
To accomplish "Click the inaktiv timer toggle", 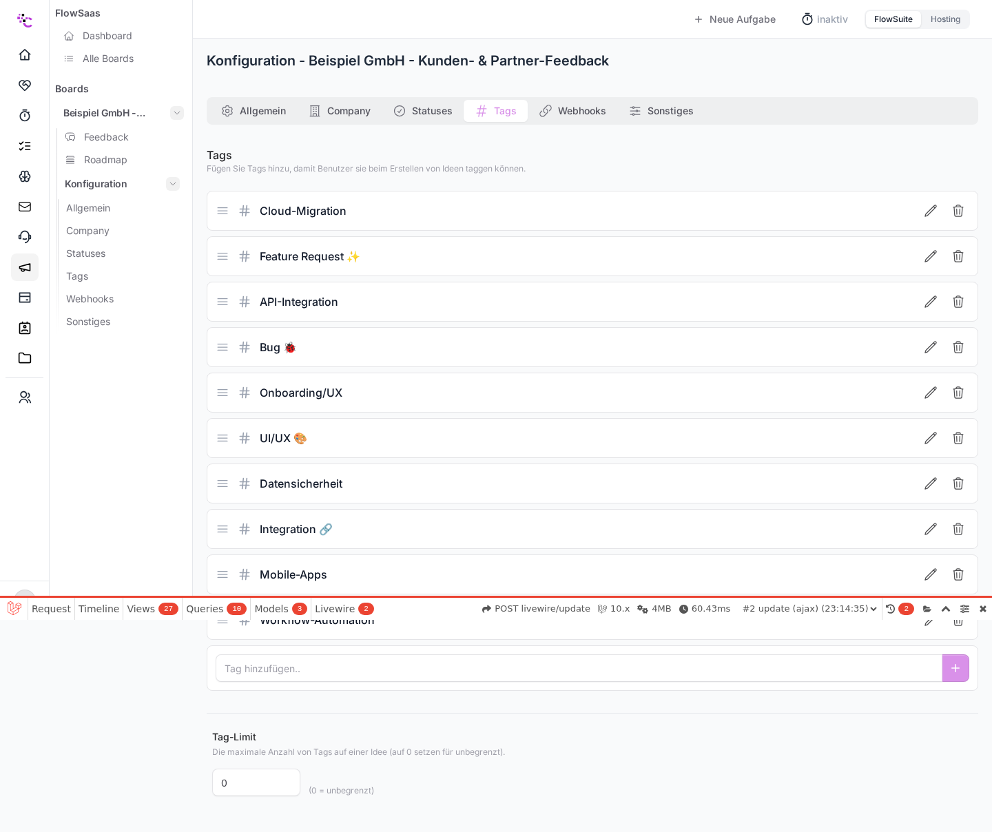I will (825, 19).
